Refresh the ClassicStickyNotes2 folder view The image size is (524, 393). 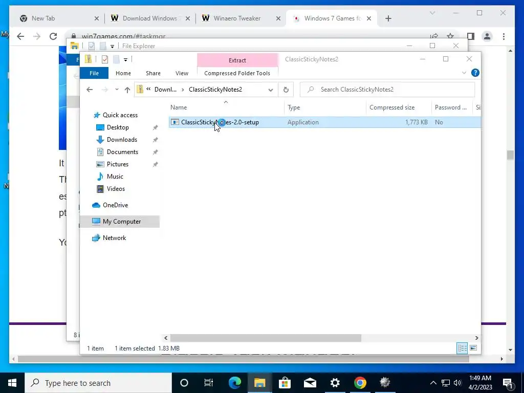[x=286, y=90]
